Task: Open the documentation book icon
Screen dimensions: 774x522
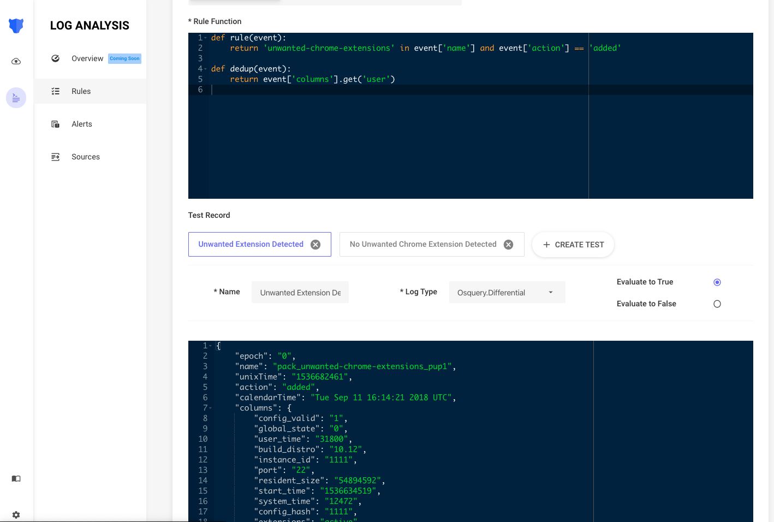Action: pos(16,478)
